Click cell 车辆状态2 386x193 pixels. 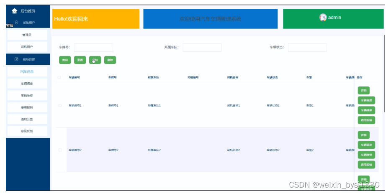pos(273,150)
